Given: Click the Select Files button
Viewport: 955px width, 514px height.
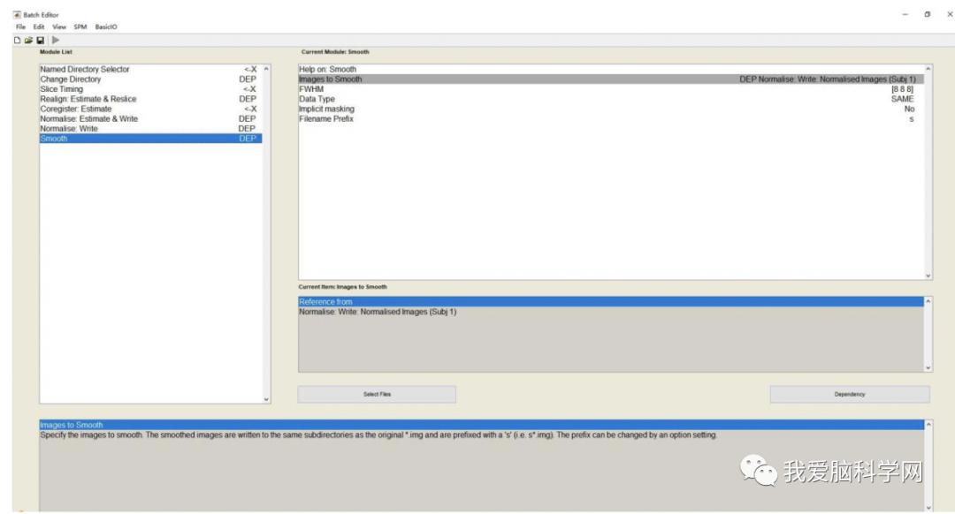Looking at the screenshot, I should pyautogui.click(x=377, y=395).
